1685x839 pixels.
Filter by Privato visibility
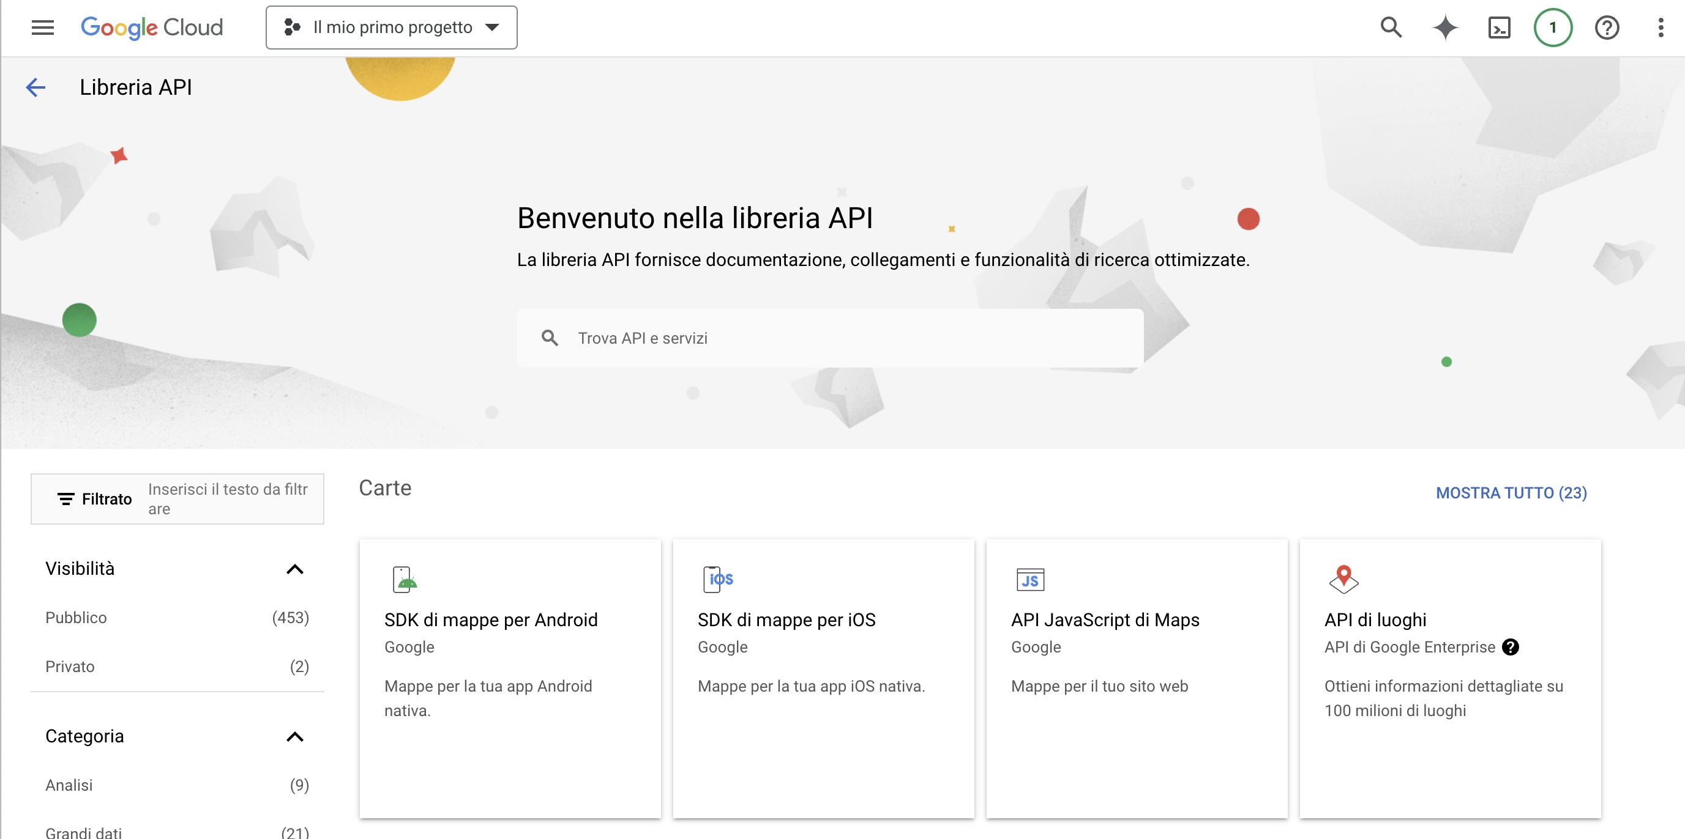69,667
